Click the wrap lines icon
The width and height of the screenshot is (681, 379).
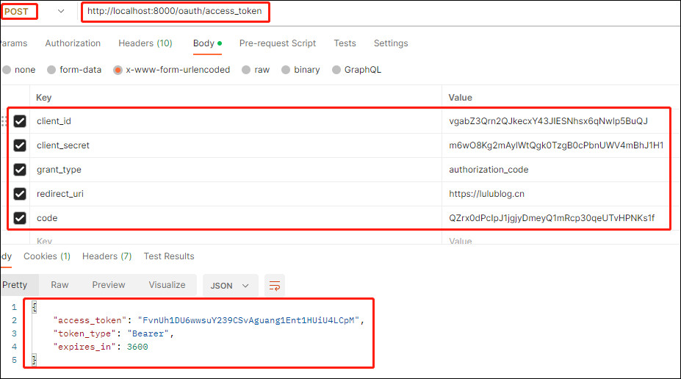[275, 286]
